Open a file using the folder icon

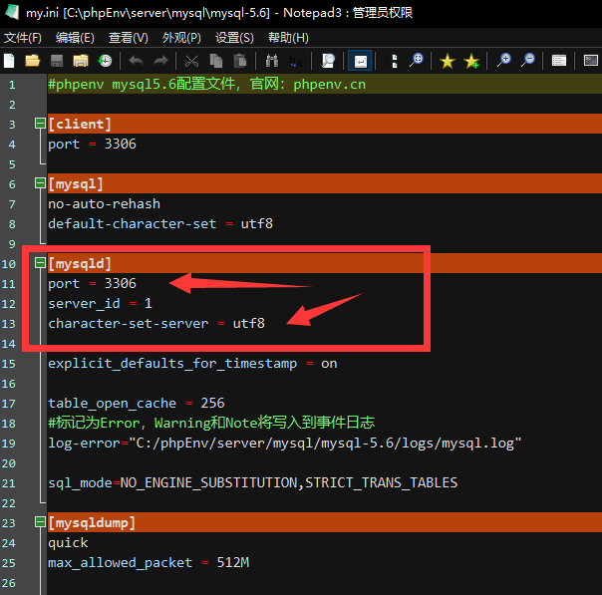33,61
